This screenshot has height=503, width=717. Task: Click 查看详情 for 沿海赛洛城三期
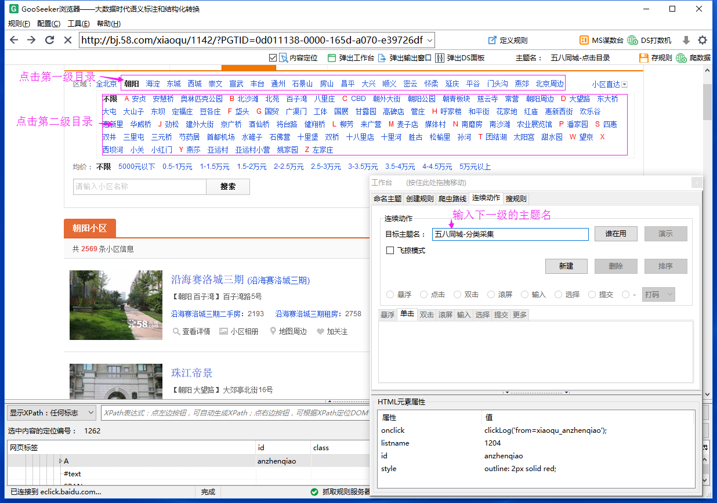click(x=191, y=331)
